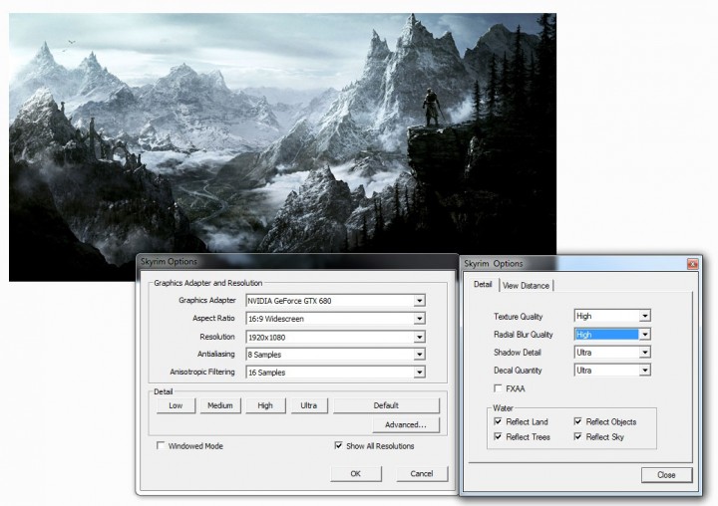718x506 pixels.
Task: Click the '1920x1080' resolution value
Action: pos(266,338)
